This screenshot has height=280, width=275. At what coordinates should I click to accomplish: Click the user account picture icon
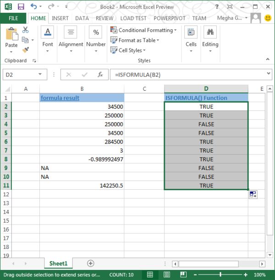tap(256, 18)
